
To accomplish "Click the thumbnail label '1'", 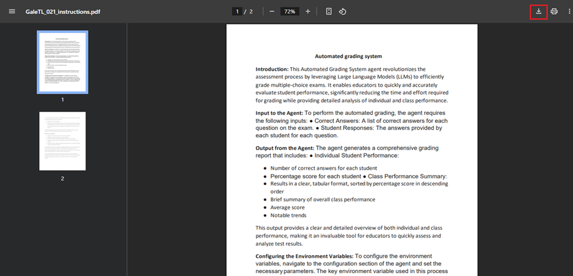I will click(62, 100).
